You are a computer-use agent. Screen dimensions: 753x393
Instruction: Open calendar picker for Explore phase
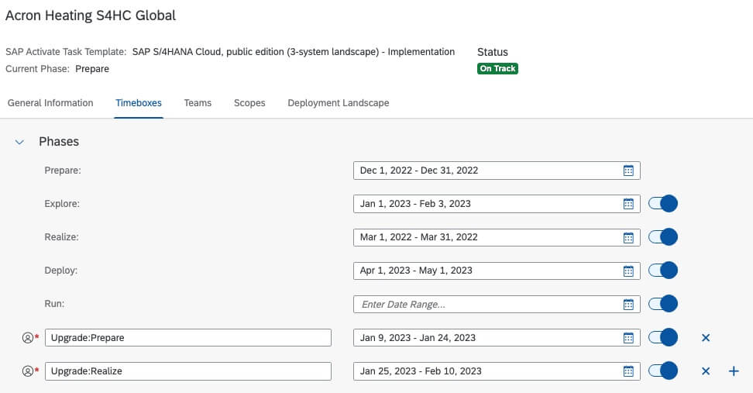(628, 204)
